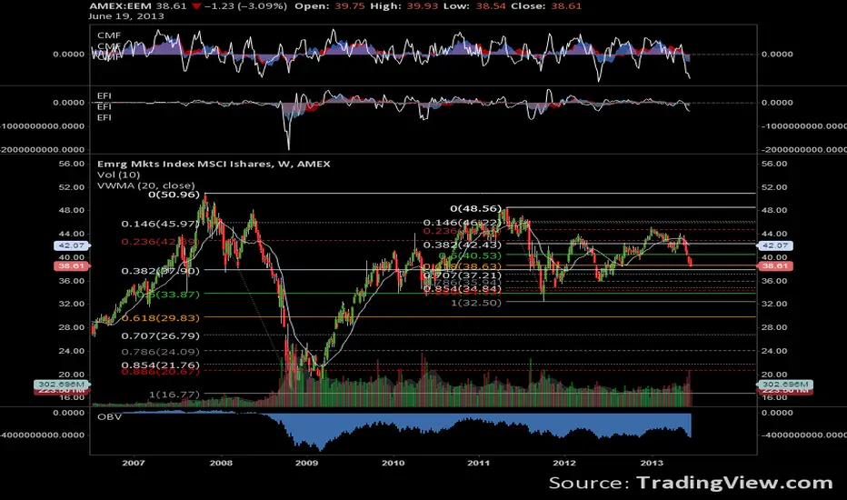The image size is (847, 500).
Task: Select the 0.707(37.21) Fibonacci label
Action: tap(463, 275)
